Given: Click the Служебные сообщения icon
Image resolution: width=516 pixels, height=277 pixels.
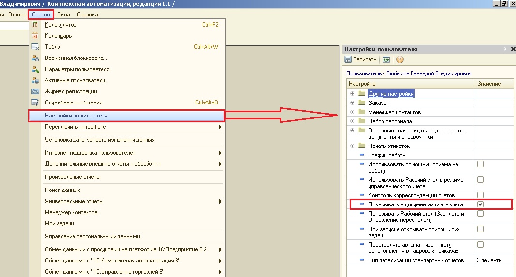Looking at the screenshot, I should [x=35, y=102].
